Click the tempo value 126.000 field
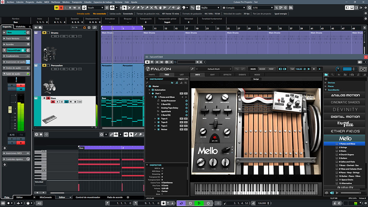 click(262, 203)
